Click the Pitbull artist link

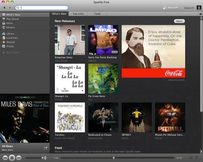159,138
